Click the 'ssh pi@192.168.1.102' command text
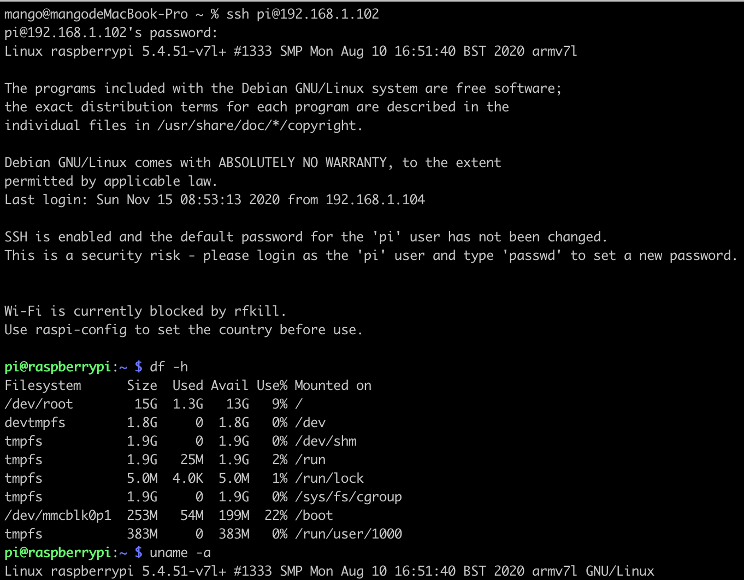The height and width of the screenshot is (580, 744). 303,14
